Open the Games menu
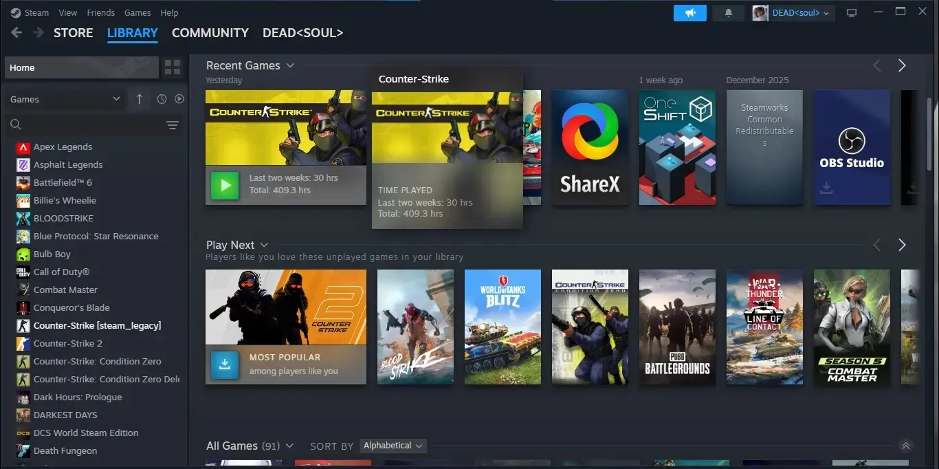Screen dimensions: 939x469 [137, 12]
